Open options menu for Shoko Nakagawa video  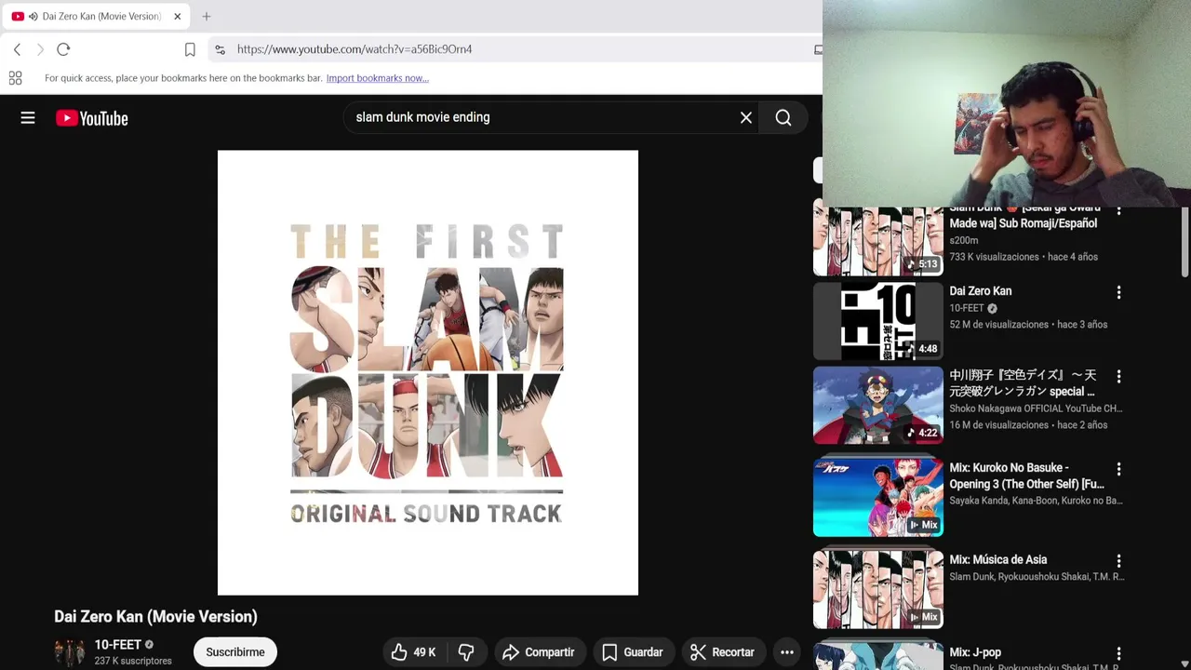1118,377
